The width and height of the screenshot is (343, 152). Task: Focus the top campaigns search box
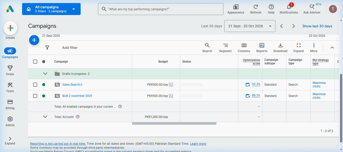tap(161, 9)
